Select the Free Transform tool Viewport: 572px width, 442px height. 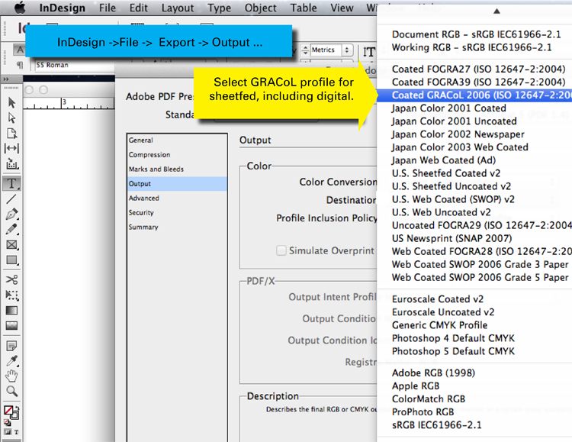pyautogui.click(x=12, y=295)
